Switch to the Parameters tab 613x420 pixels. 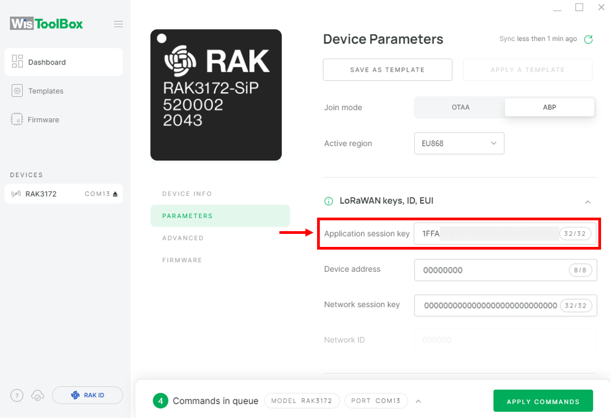220,215
